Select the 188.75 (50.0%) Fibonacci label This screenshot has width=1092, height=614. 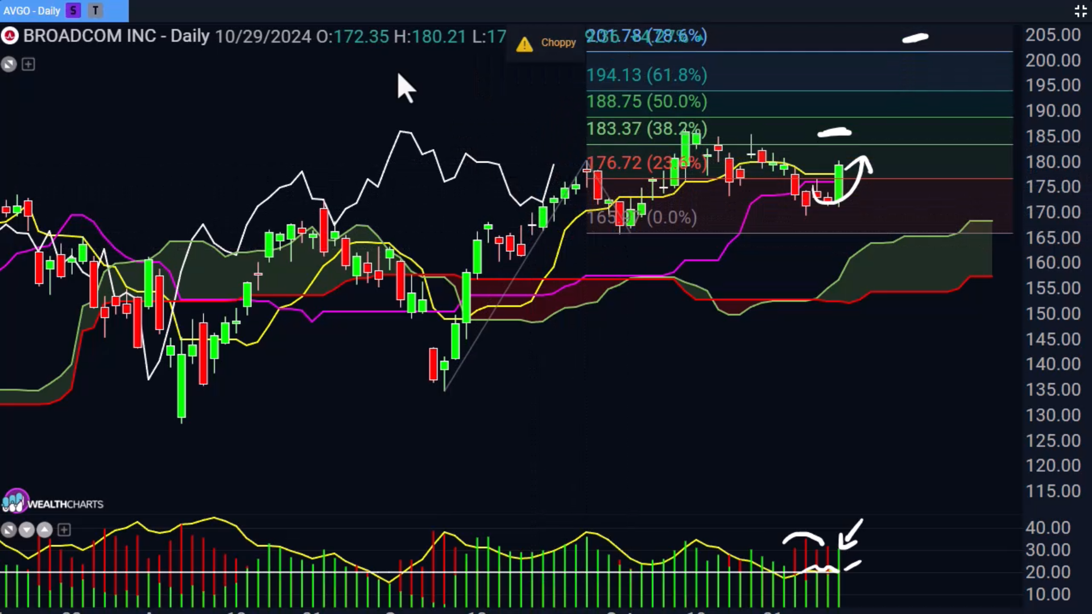[x=647, y=102]
